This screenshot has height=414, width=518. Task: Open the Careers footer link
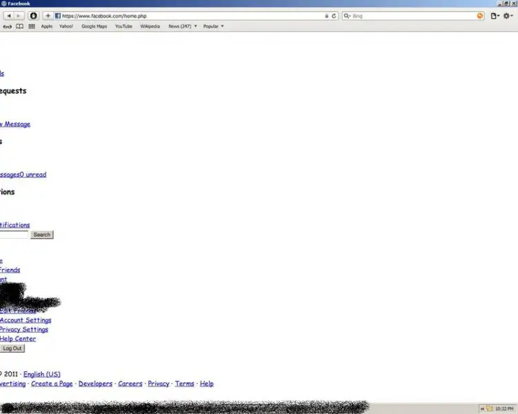click(130, 384)
